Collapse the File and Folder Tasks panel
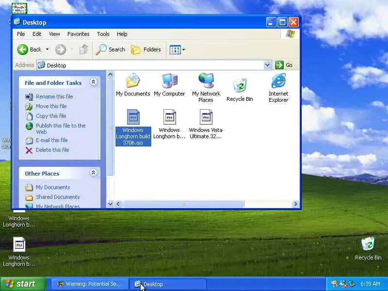 (x=93, y=82)
